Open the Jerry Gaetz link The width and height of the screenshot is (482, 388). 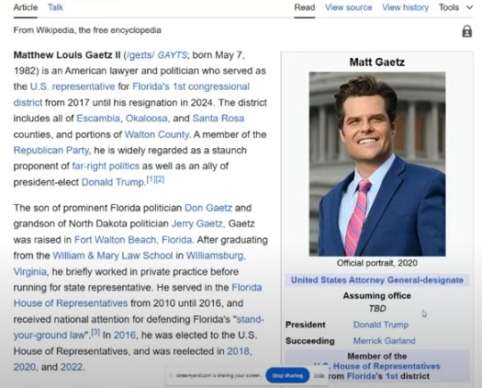point(197,223)
